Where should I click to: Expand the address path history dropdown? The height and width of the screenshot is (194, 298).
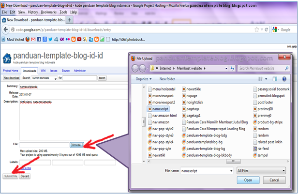[226, 68]
